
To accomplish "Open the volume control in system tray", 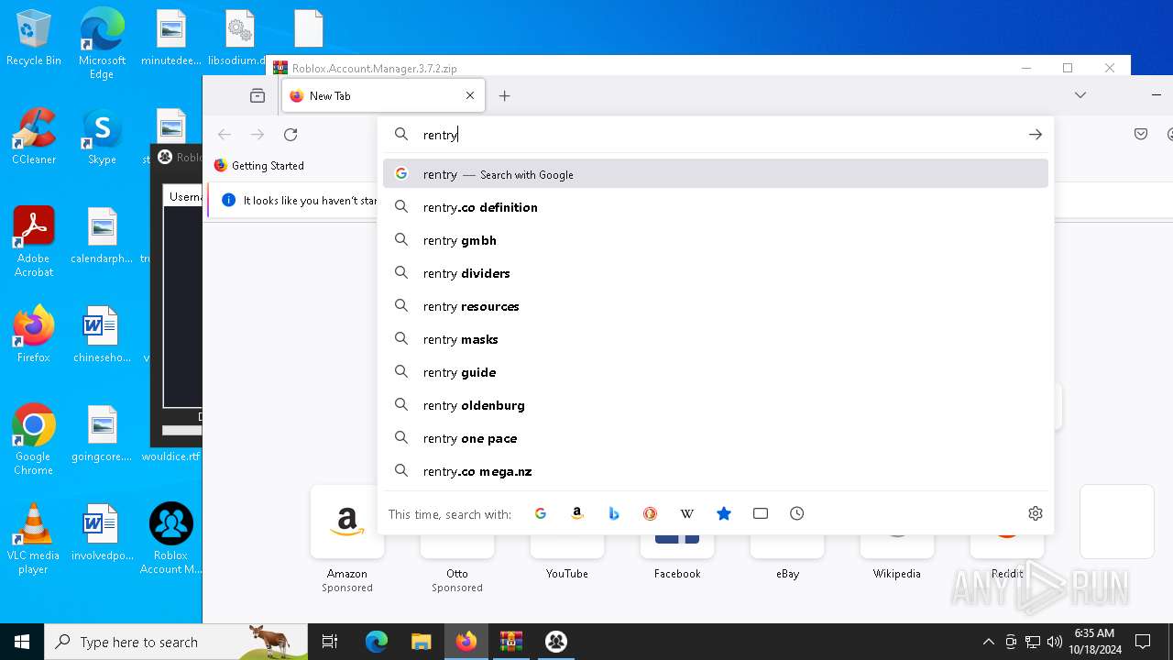I will (1055, 642).
